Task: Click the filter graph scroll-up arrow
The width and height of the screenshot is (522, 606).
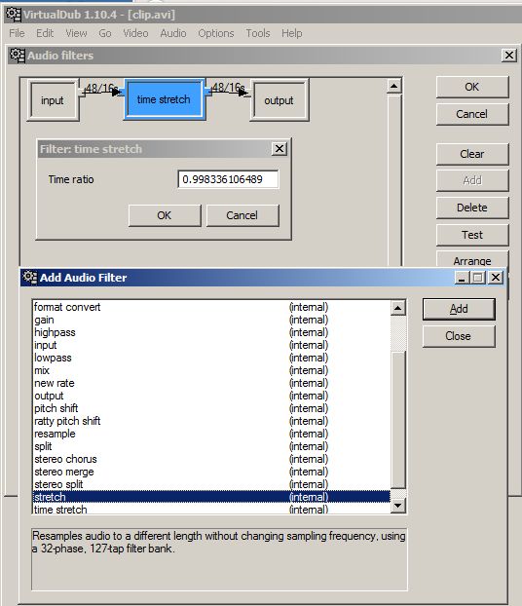Action: pos(393,86)
